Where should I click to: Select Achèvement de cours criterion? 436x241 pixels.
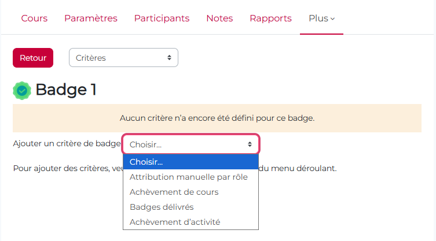174,192
